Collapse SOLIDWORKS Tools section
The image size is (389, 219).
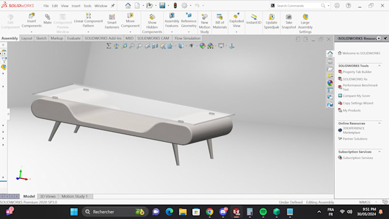(x=379, y=66)
